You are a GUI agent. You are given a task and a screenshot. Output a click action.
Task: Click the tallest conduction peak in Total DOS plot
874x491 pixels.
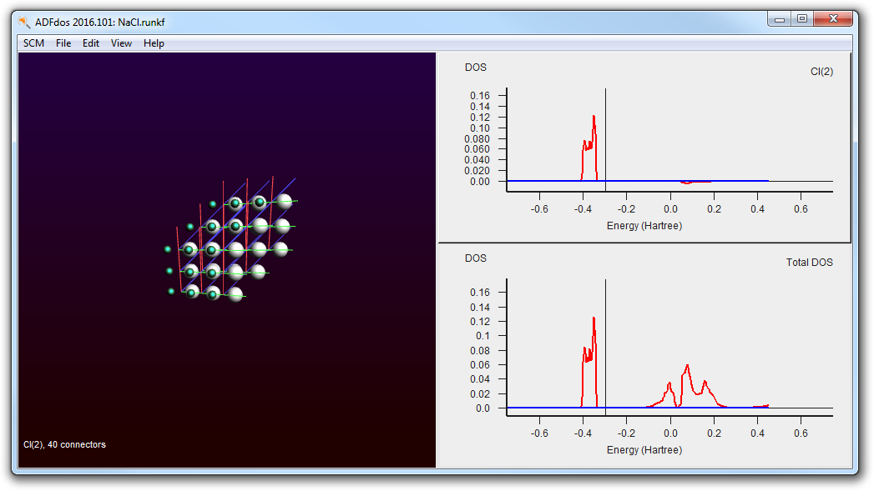point(687,368)
